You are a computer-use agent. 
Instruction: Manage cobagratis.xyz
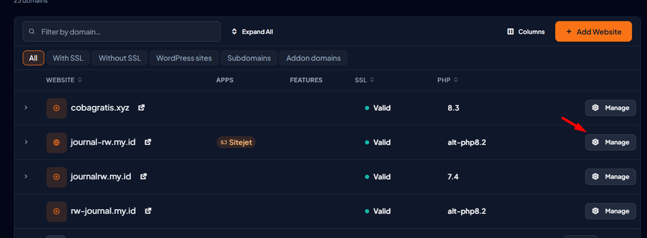point(611,108)
